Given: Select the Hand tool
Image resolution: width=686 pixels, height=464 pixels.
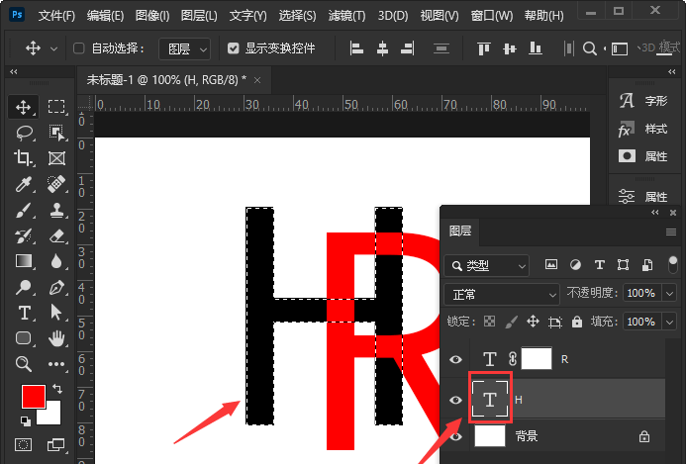Looking at the screenshot, I should tap(56, 338).
